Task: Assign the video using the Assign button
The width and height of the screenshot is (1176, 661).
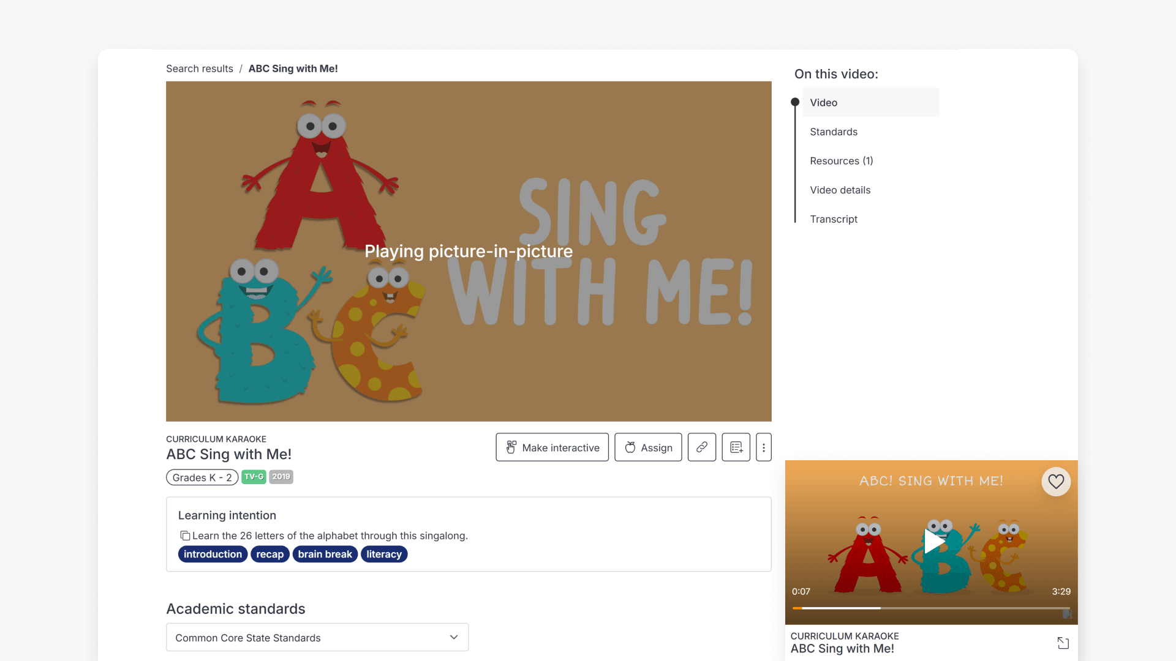Action: pyautogui.click(x=648, y=447)
